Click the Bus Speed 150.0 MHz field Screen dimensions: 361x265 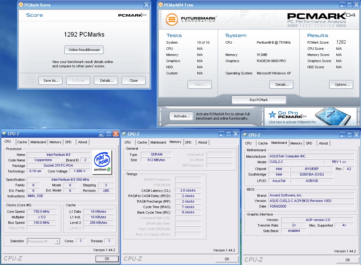pos(42,223)
